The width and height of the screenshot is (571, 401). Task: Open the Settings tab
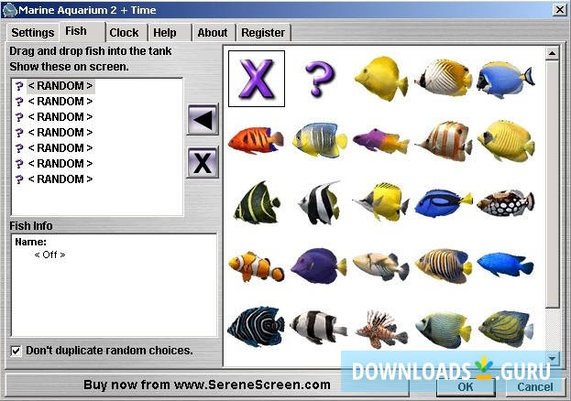pos(32,33)
